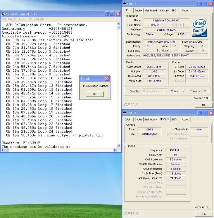Click the FSB:DRAM '1:1' value
The height and width of the screenshot is (218, 214).
click(x=176, y=155)
